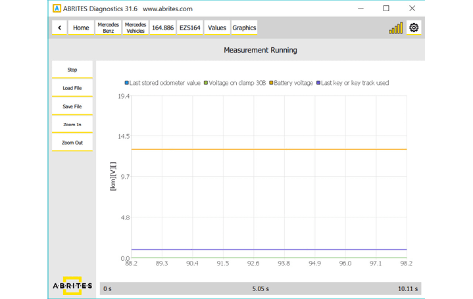Click the back arrow navigation button
Image resolution: width=473 pixels, height=299 pixels.
[x=60, y=28]
